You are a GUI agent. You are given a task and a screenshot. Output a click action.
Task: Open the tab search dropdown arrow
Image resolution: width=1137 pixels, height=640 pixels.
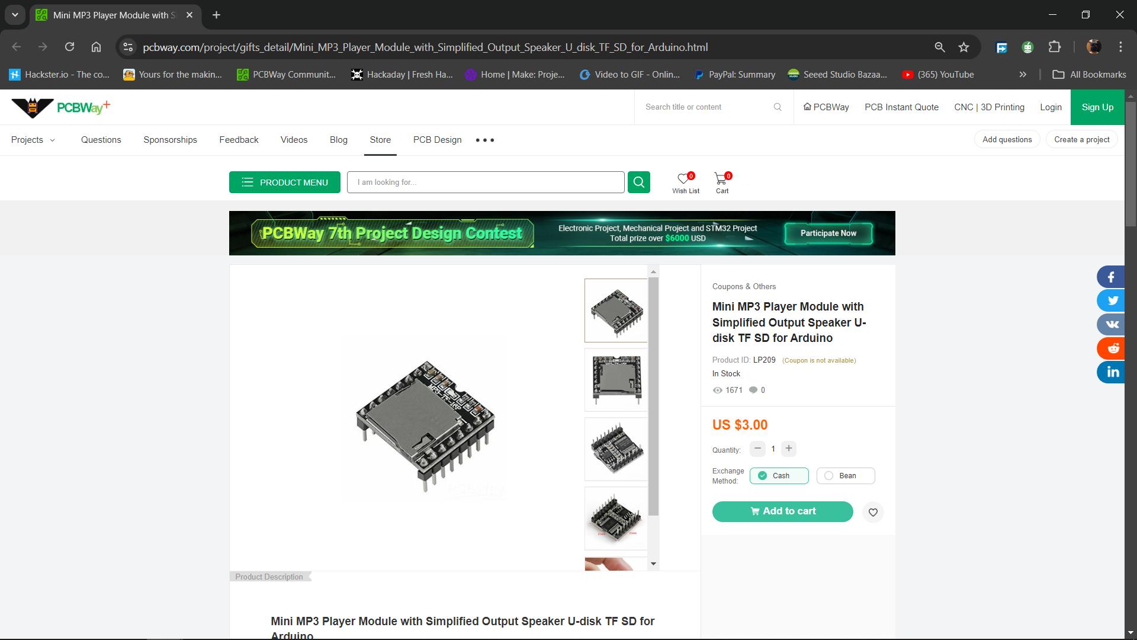(x=15, y=15)
